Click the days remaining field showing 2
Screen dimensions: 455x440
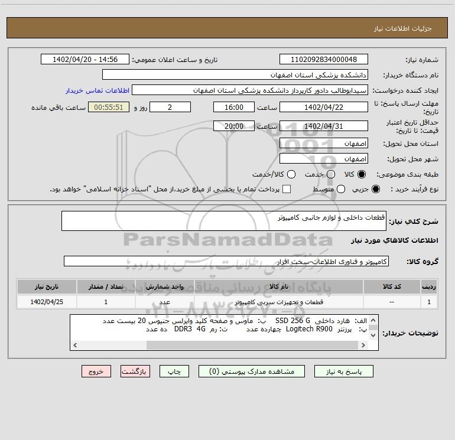click(x=170, y=107)
